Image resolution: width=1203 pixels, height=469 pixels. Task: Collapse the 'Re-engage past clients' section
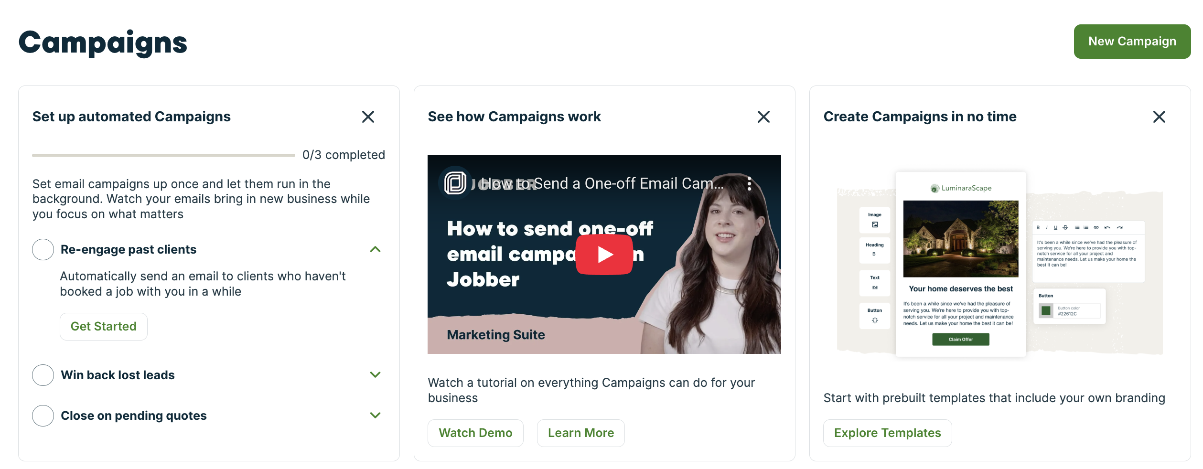376,249
